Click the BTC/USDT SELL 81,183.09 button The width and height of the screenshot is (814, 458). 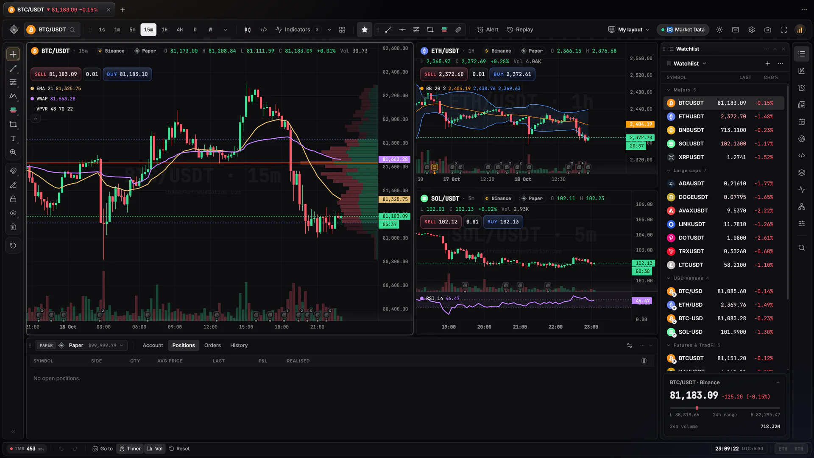[x=56, y=74]
